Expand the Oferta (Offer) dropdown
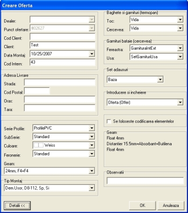This screenshot has width=188, height=213. tap(180, 103)
